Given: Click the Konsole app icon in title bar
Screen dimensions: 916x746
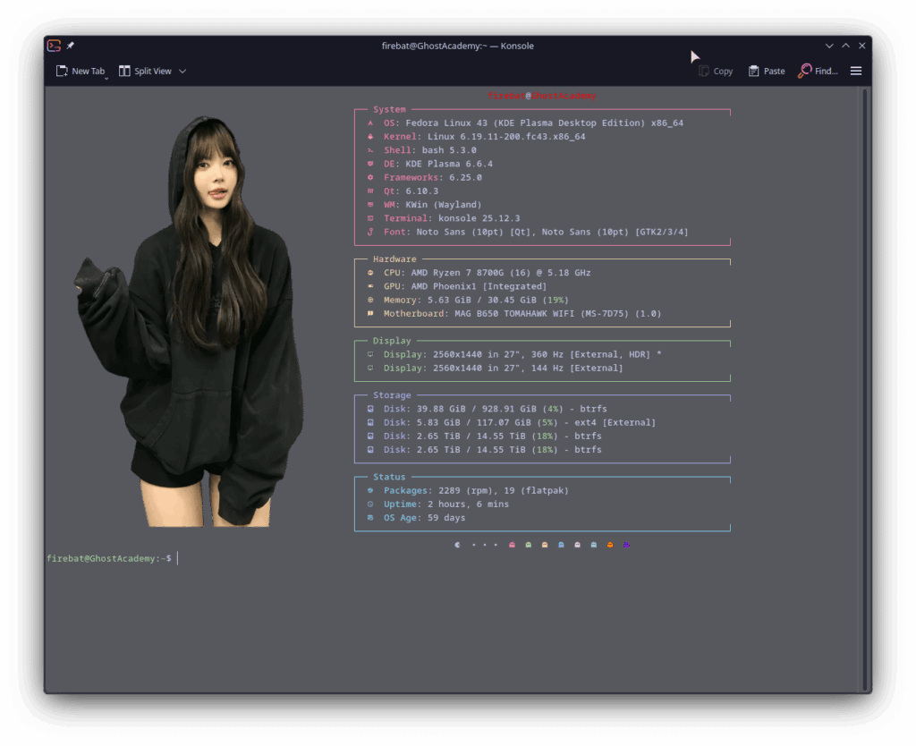Looking at the screenshot, I should [x=54, y=46].
